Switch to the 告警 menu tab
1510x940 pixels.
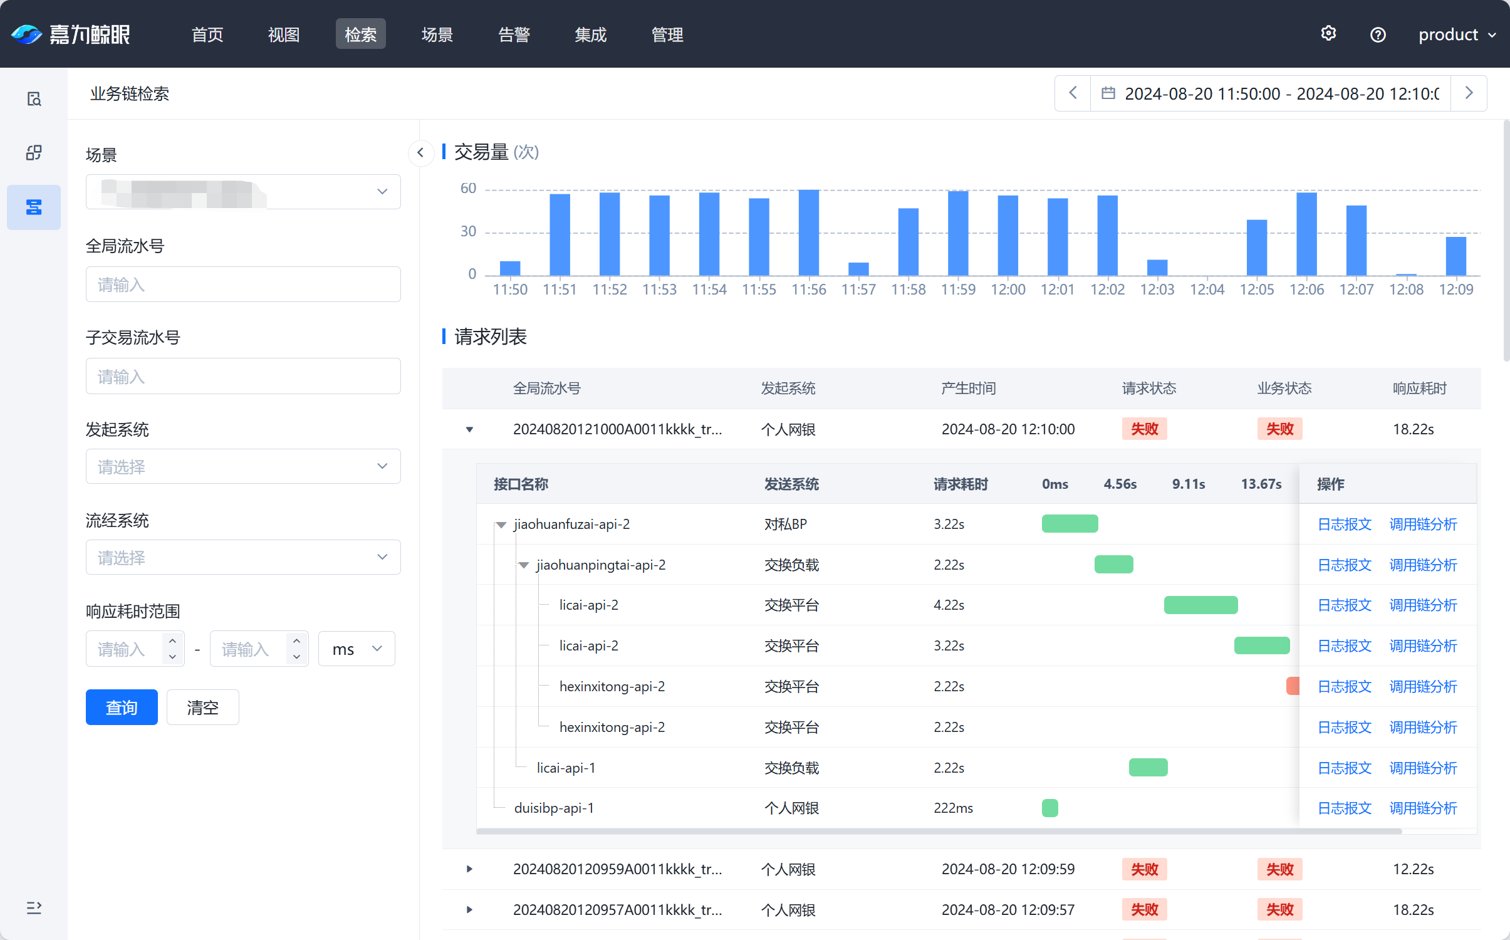(514, 34)
